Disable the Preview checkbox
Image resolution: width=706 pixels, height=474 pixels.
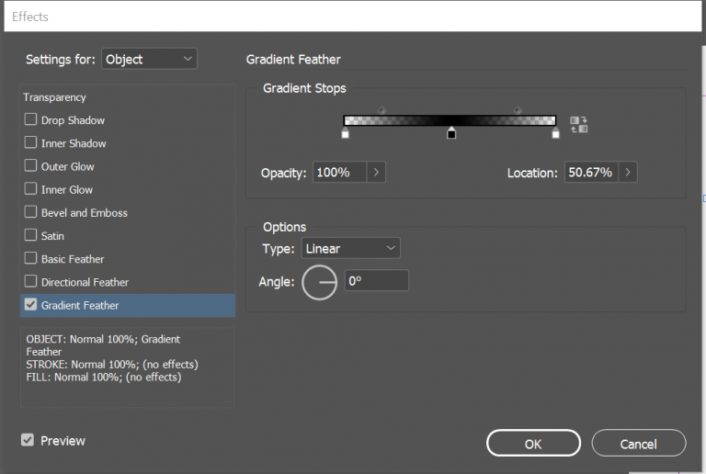click(28, 440)
